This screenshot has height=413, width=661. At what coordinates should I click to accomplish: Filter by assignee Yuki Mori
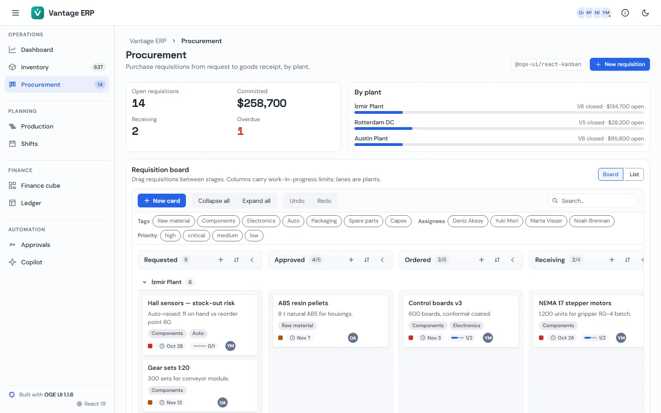tap(507, 221)
